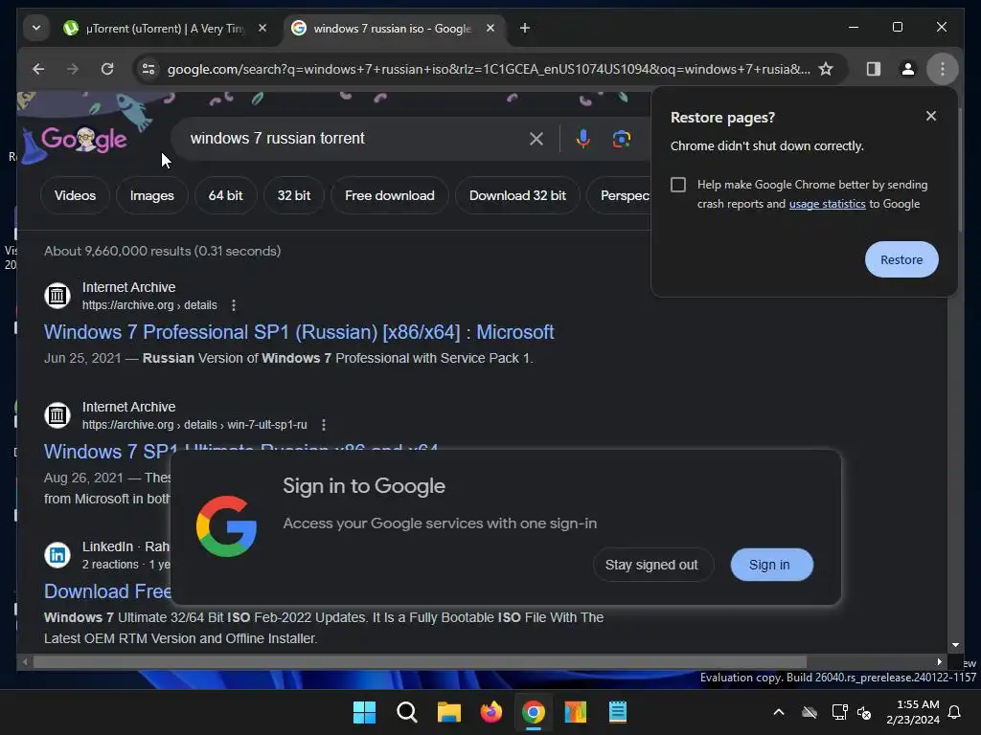
Task: Click the second Internet Archive favicon
Action: pyautogui.click(x=57, y=415)
